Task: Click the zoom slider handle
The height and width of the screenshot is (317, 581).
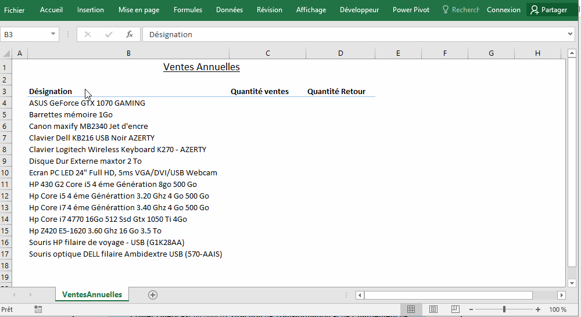Action: pyautogui.click(x=504, y=309)
